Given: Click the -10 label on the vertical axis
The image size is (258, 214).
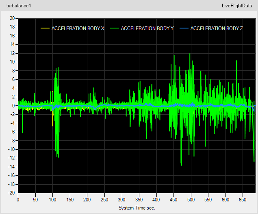Looking at the screenshot, I should [11, 149].
